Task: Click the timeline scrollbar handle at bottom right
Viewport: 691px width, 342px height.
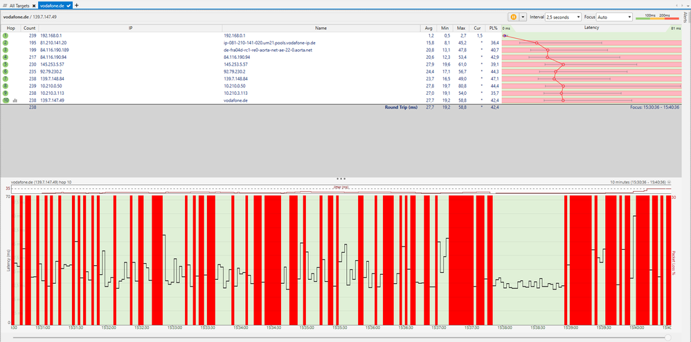Action: tap(668, 336)
